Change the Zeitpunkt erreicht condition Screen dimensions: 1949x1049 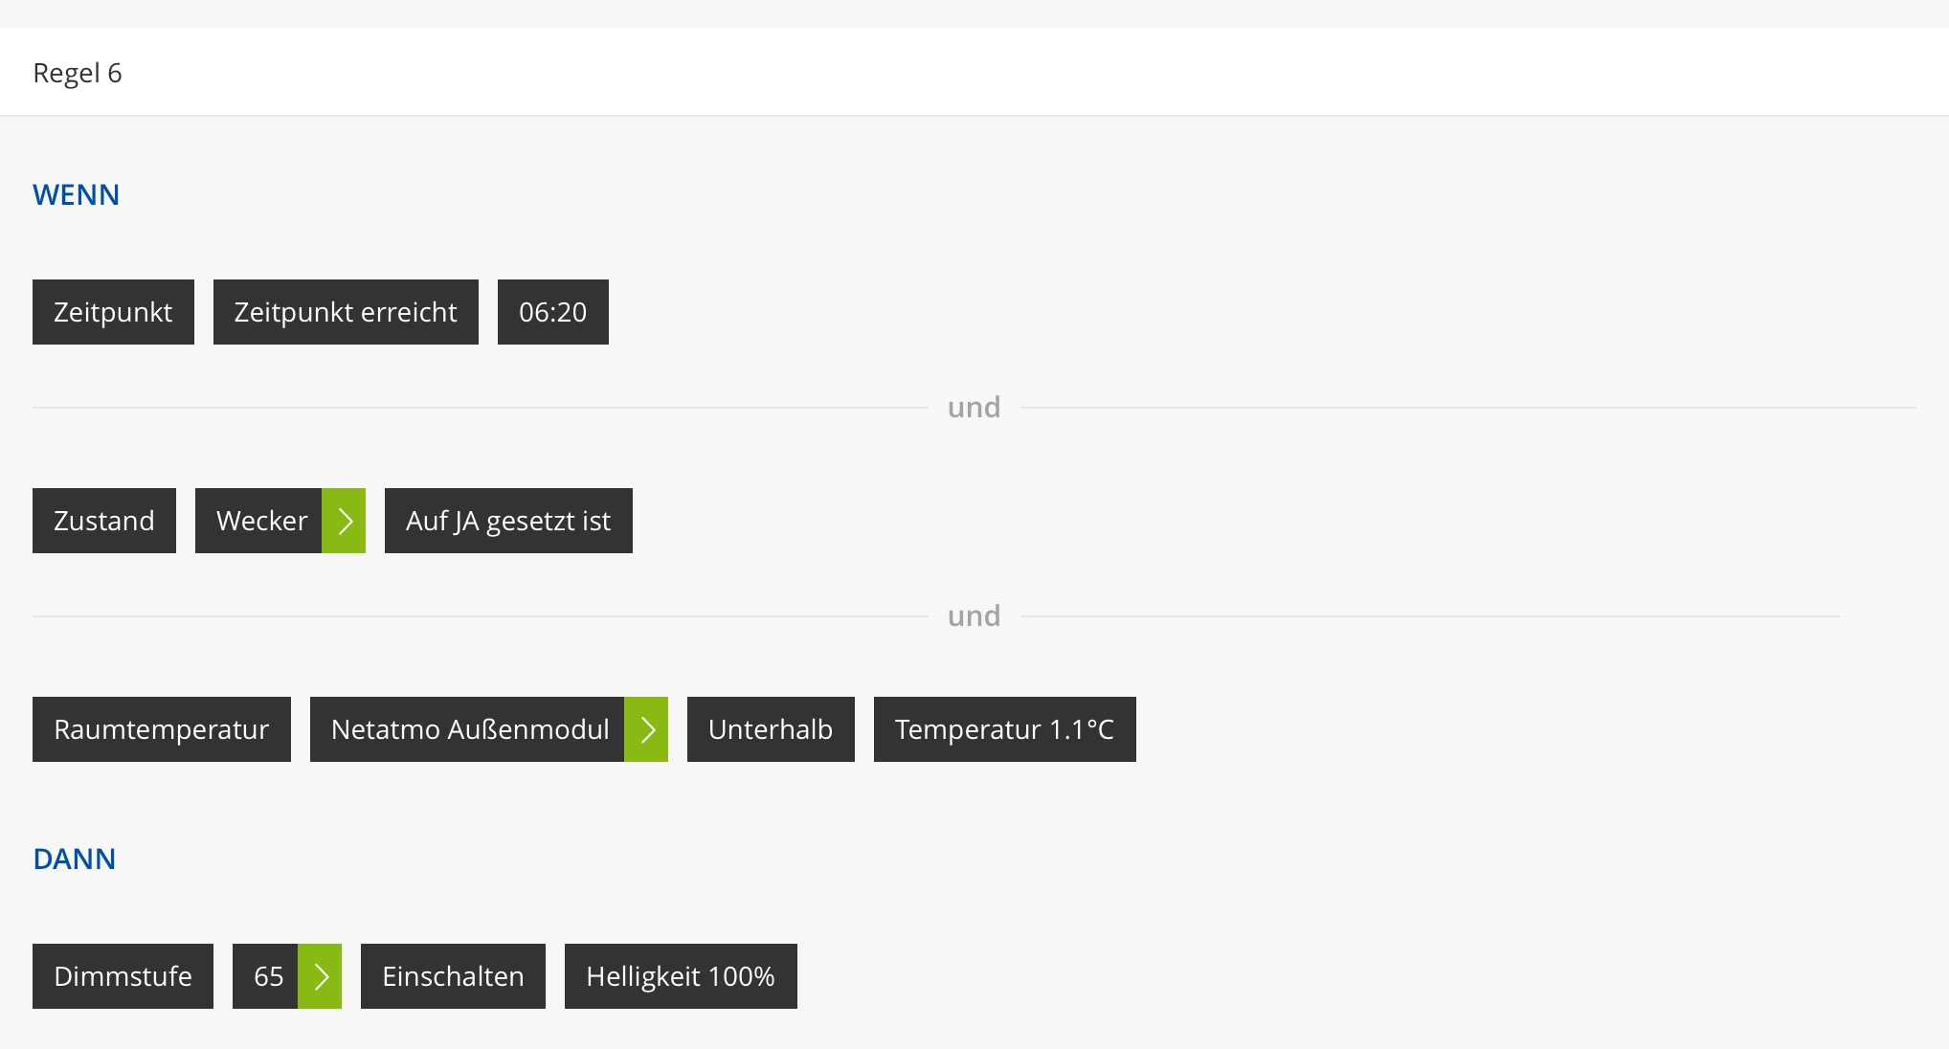click(x=346, y=312)
